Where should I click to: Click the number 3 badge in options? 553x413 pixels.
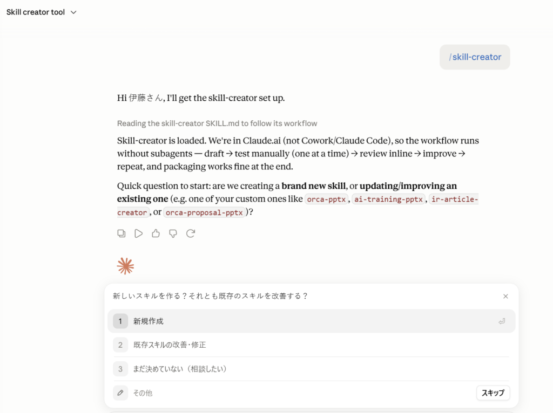[120, 369]
